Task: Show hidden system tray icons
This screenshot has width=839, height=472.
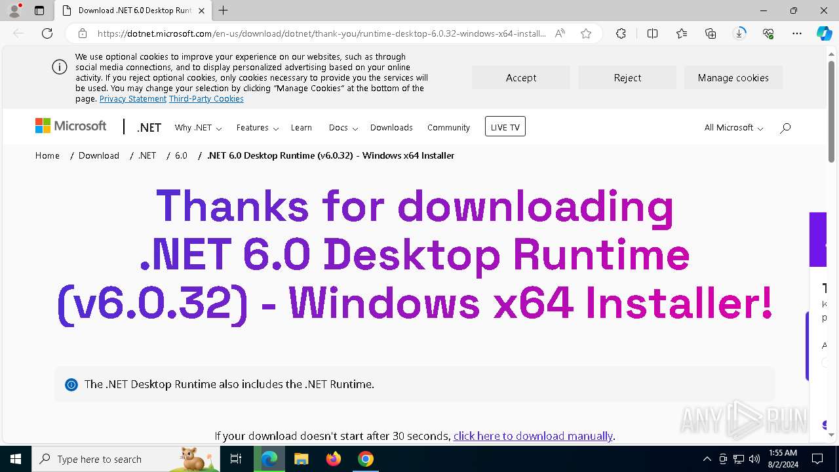Action: [x=707, y=459]
